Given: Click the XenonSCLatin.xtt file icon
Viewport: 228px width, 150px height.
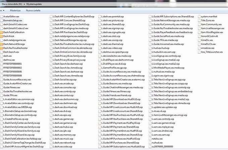Looking at the screenshot, I should click(198, 36).
